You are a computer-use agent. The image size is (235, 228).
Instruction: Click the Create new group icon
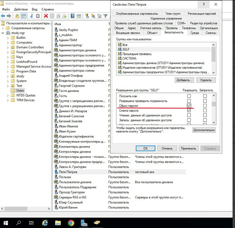pyautogui.click(x=93, y=16)
